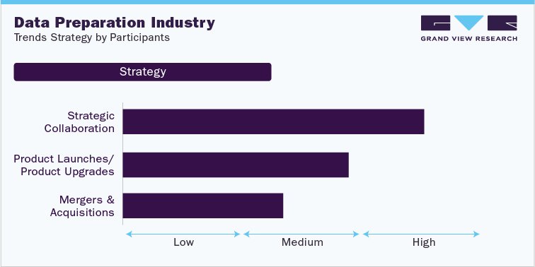
Task: Select the Strategic Collaboration bar
Action: pyautogui.click(x=273, y=121)
